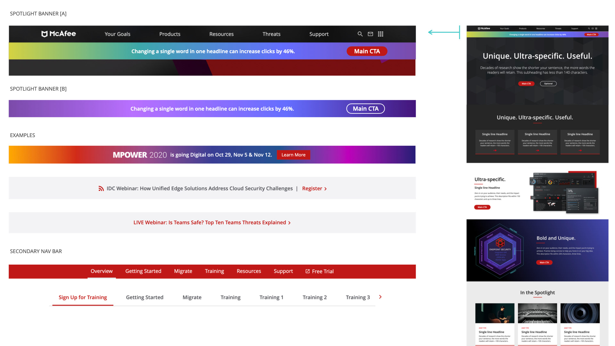The height and width of the screenshot is (346, 615).
Task: Follow the Register link with chevron
Action: (x=314, y=189)
